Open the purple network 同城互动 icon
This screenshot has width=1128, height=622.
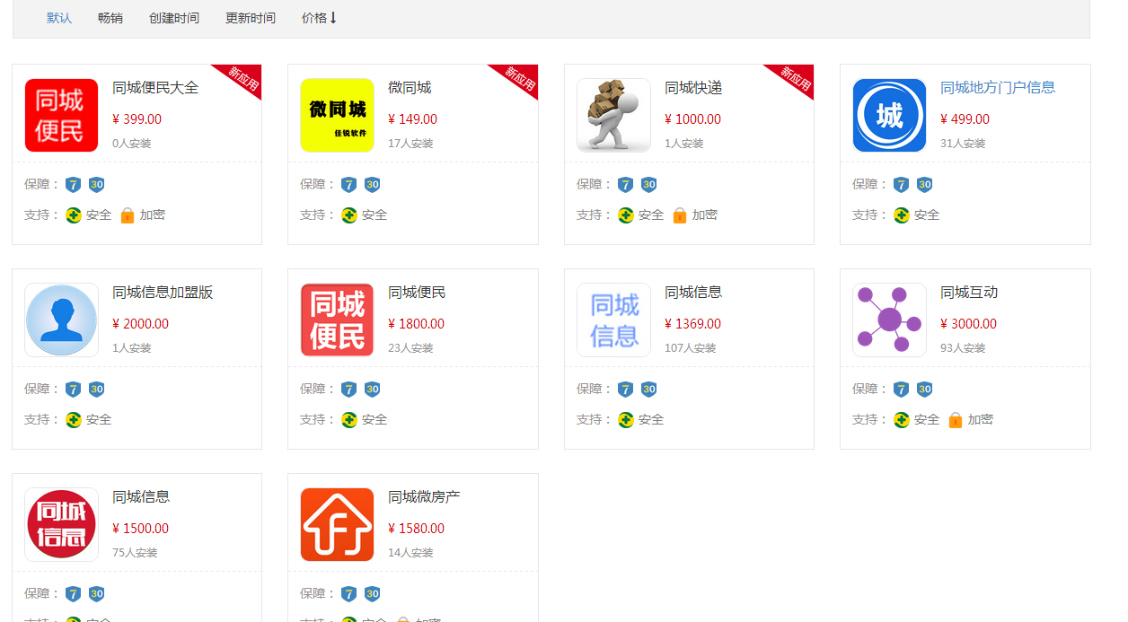coord(889,320)
